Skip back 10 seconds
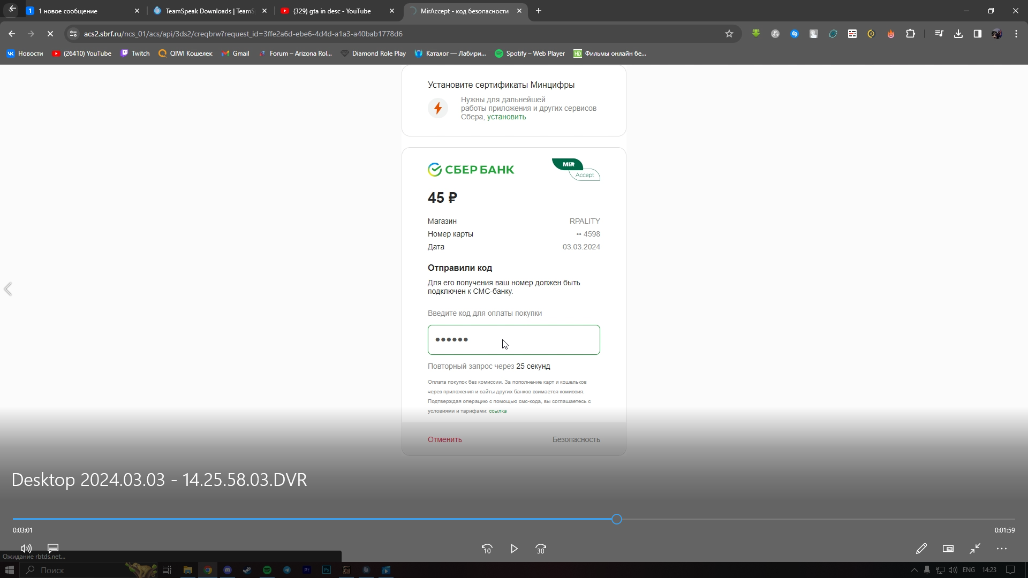1028x578 pixels. coord(487,549)
